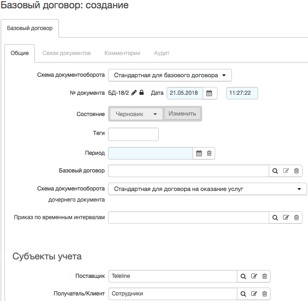Search in Приказ по временным интервалам field
The image size is (308, 301).
[275, 218]
